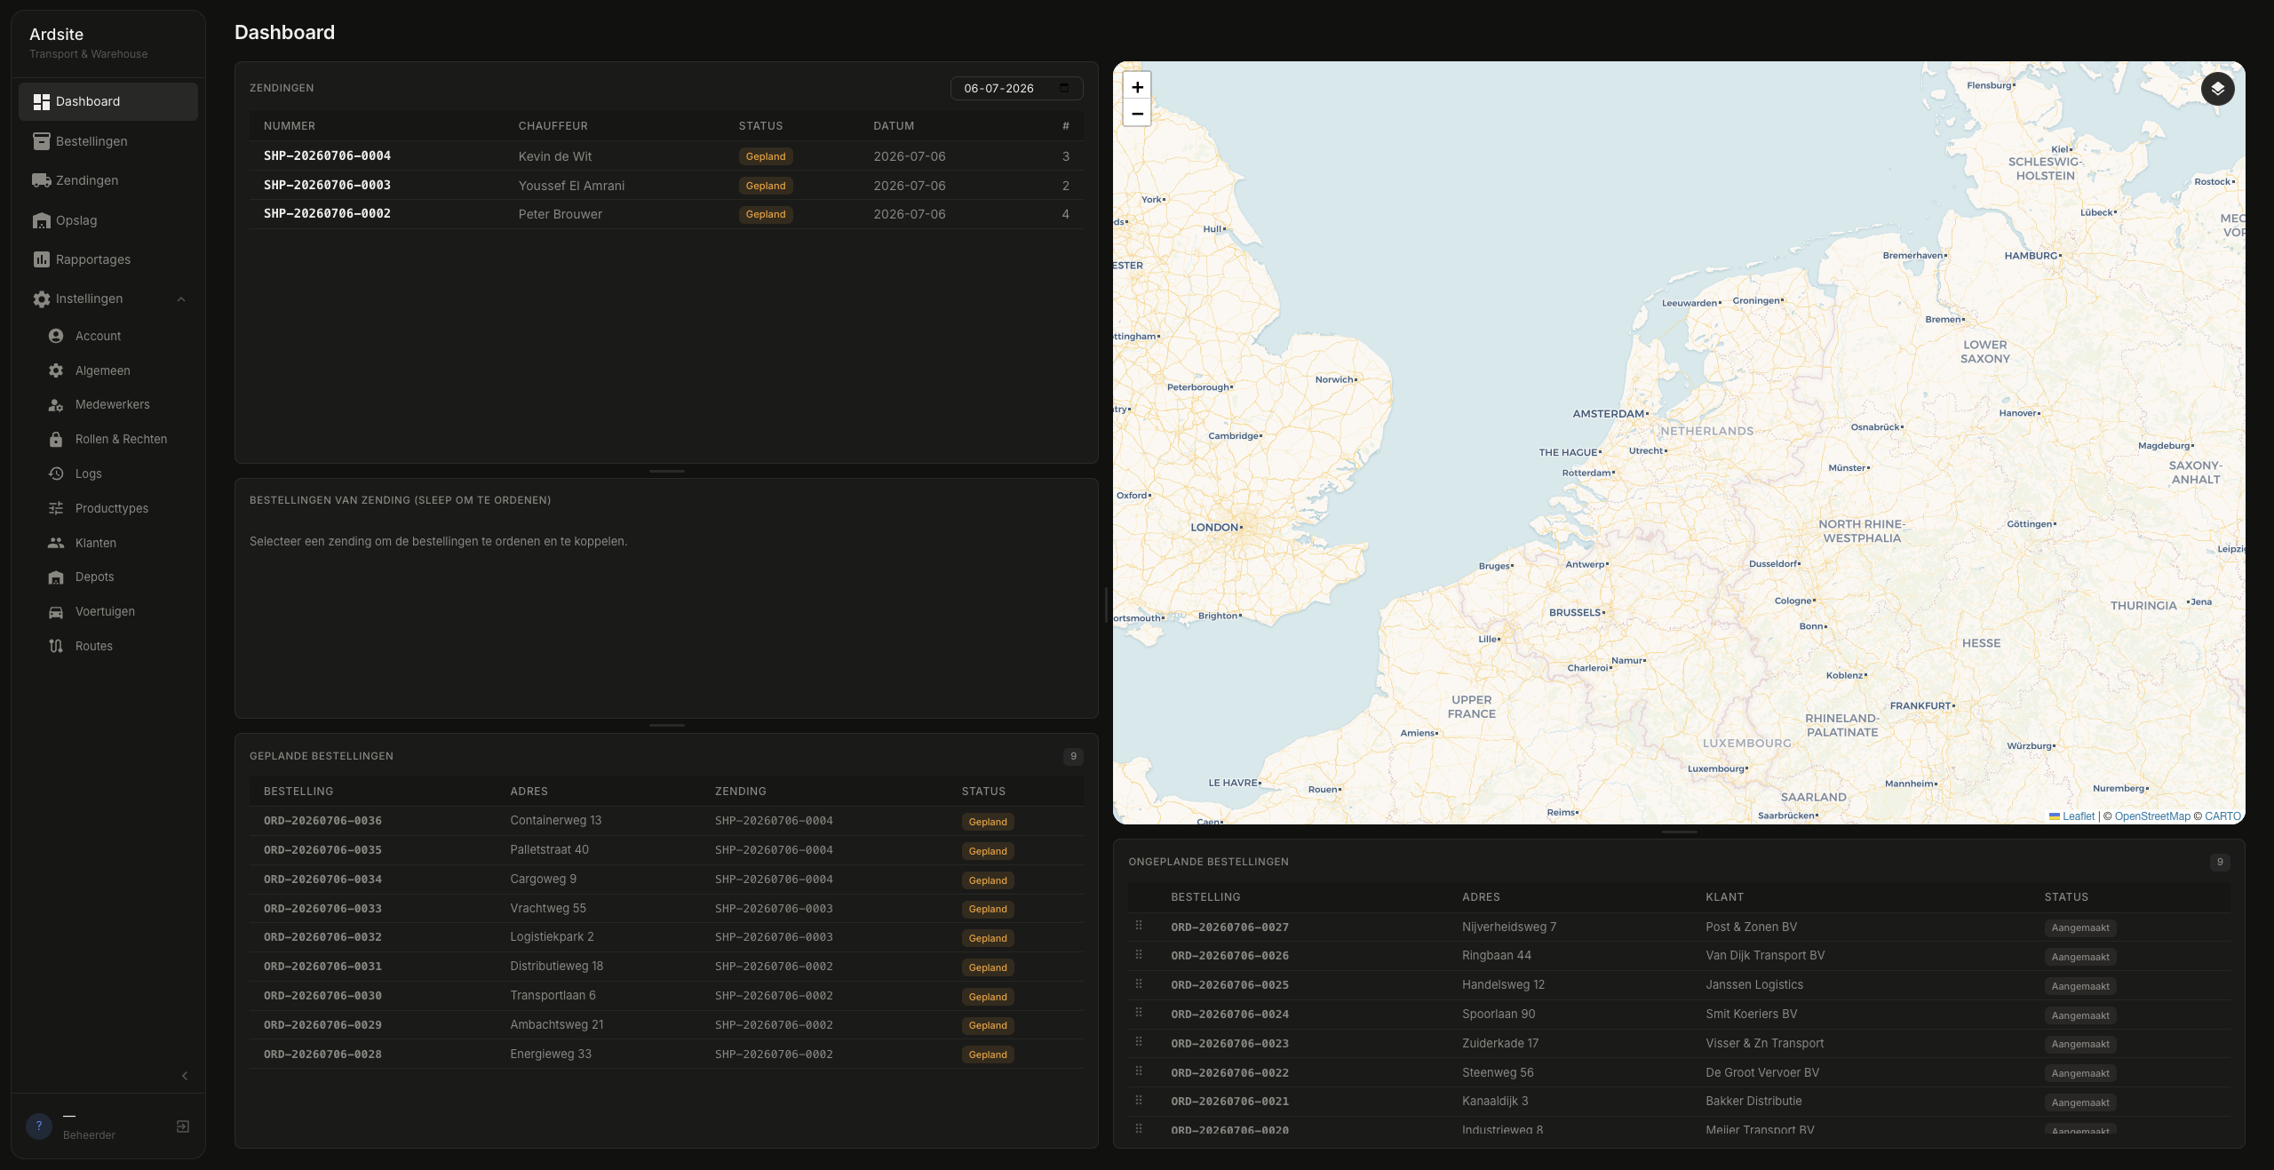Click the Ardsite logo title
This screenshot has height=1170, width=2274.
56,35
